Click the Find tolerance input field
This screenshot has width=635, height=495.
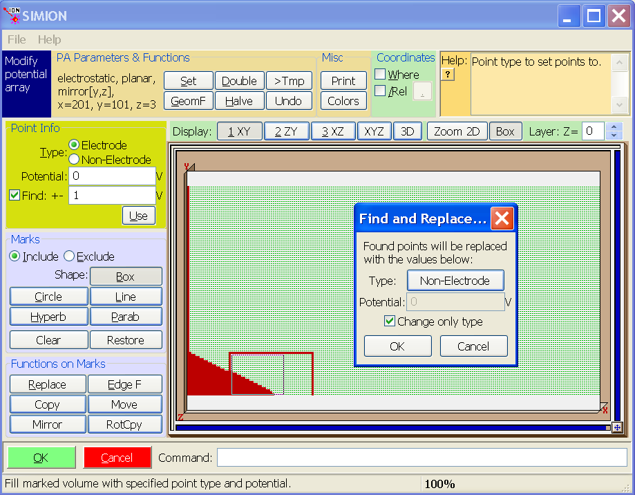pos(112,195)
